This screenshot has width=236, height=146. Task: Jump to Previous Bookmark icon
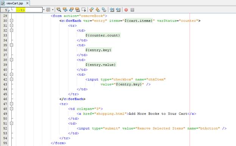click(92, 10)
